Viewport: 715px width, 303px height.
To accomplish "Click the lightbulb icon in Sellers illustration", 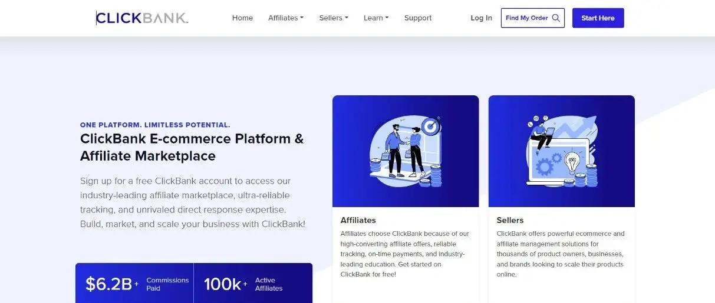I will pyautogui.click(x=571, y=161).
